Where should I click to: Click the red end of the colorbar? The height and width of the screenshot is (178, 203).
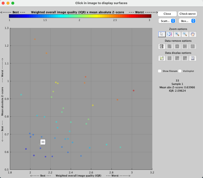(149, 16)
